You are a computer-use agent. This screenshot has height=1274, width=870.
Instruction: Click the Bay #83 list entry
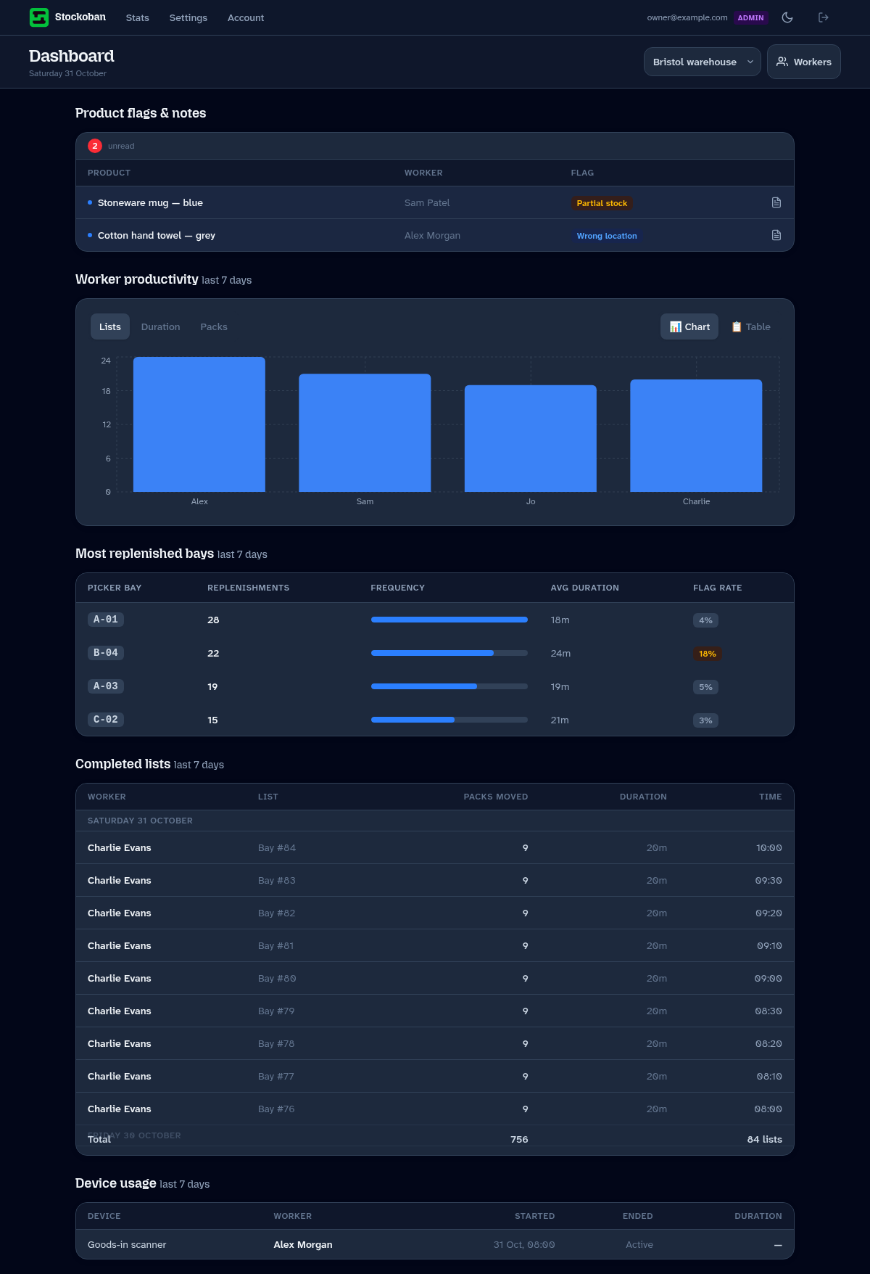point(277,880)
